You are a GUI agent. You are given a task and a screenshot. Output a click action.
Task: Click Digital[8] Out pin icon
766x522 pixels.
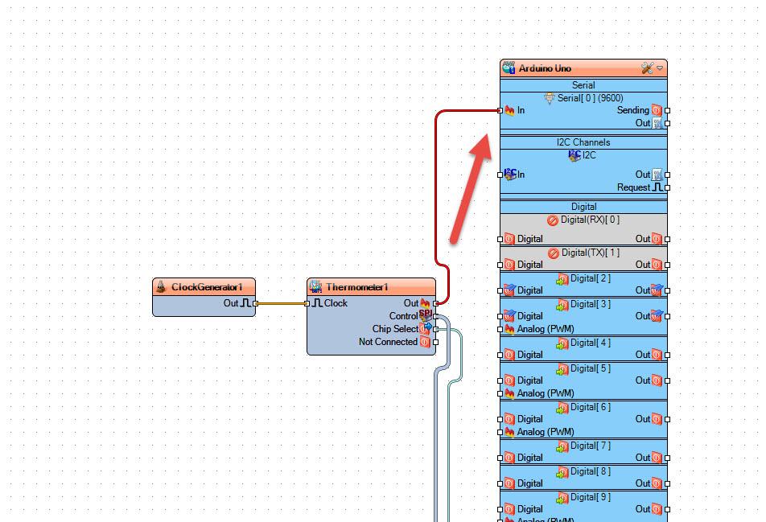[x=657, y=483]
